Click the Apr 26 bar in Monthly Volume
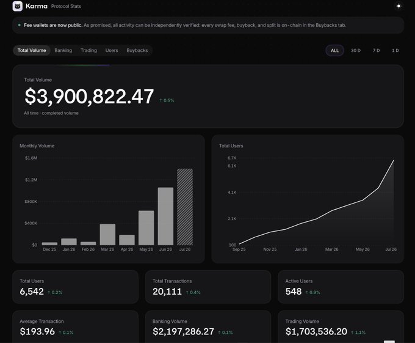The image size is (415, 343). pyautogui.click(x=127, y=240)
